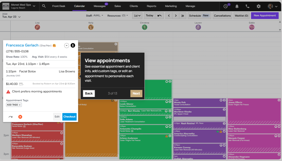Open the Cancellations list
This screenshot has height=161, width=282.
pos(222,15)
